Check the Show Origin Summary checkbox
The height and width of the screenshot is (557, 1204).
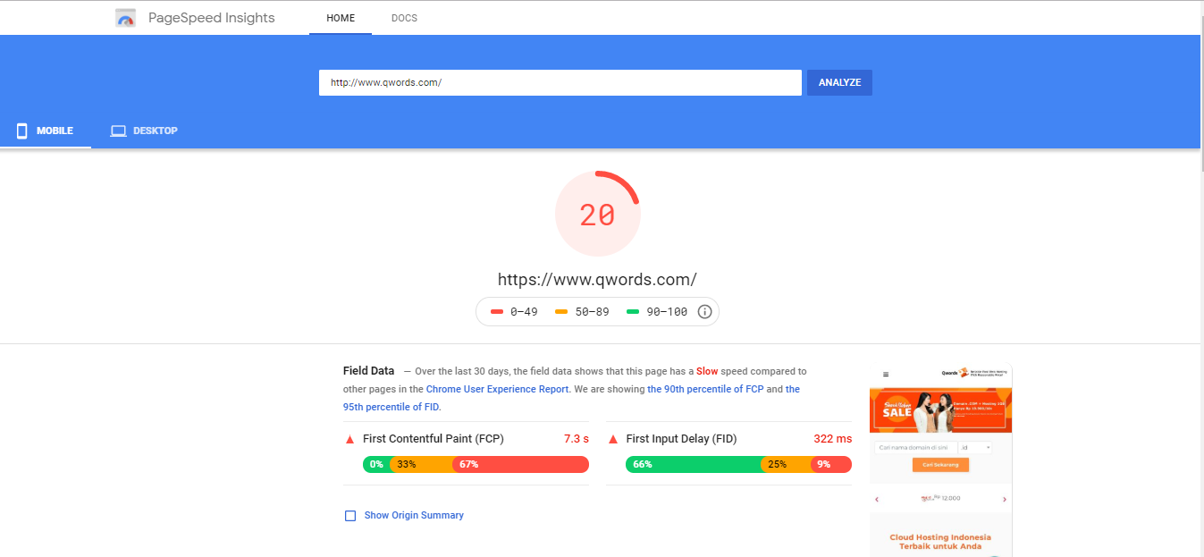coord(349,515)
